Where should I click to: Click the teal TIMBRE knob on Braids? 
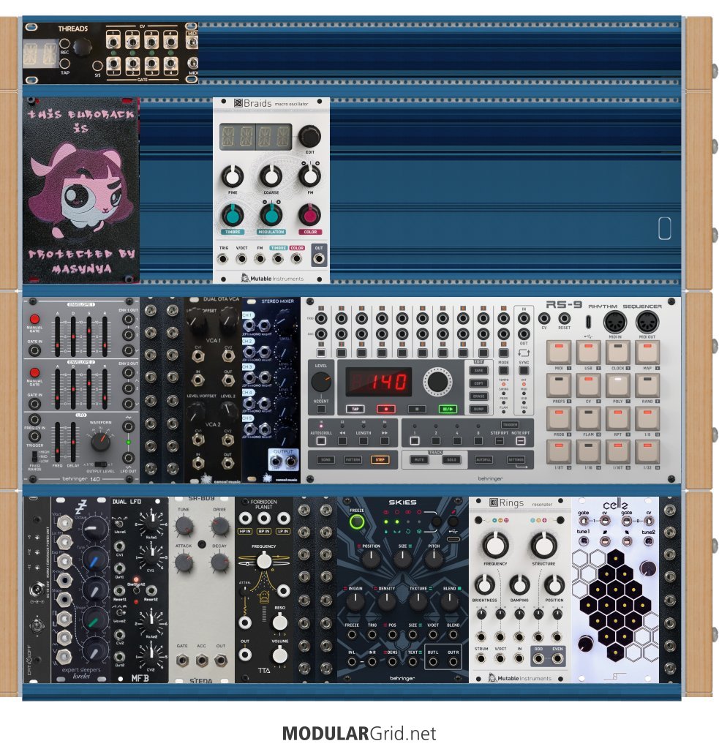(232, 216)
